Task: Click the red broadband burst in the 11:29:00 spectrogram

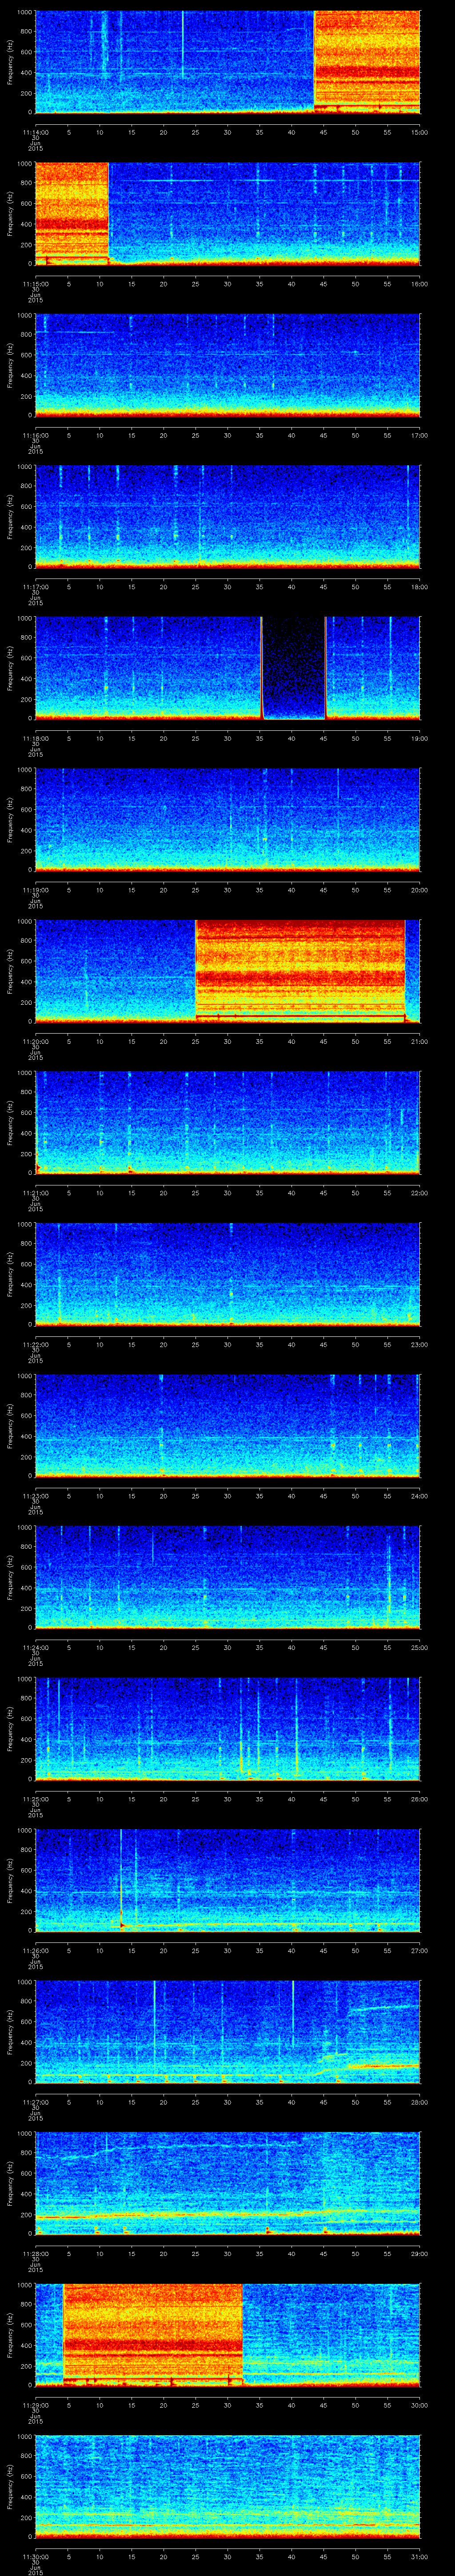Action: point(153,2334)
